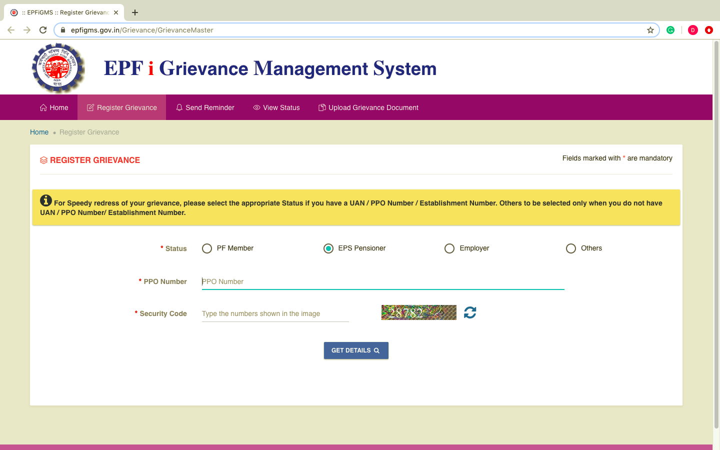Reload the page with the browser refresh icon
The width and height of the screenshot is (720, 450).
point(43,30)
